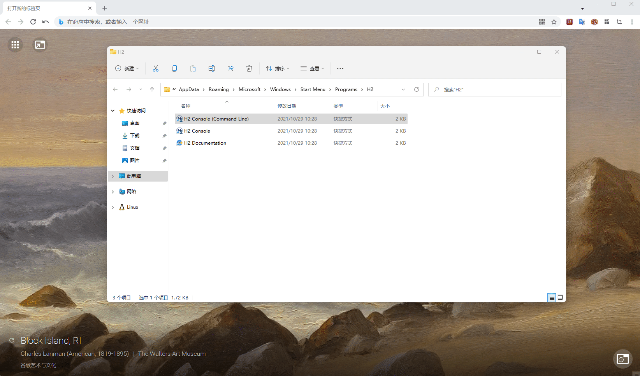Screen dimensions: 640x376
Task: Open recent locations chevron in Explorer
Action: pos(141,89)
